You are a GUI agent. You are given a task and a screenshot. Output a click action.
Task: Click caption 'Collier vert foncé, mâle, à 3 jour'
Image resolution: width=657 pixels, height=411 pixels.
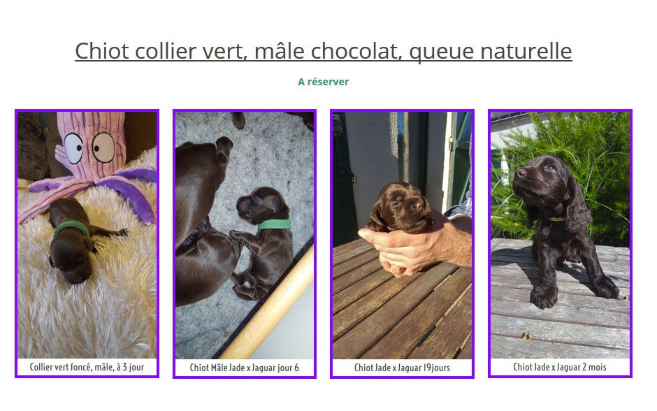pyautogui.click(x=87, y=367)
